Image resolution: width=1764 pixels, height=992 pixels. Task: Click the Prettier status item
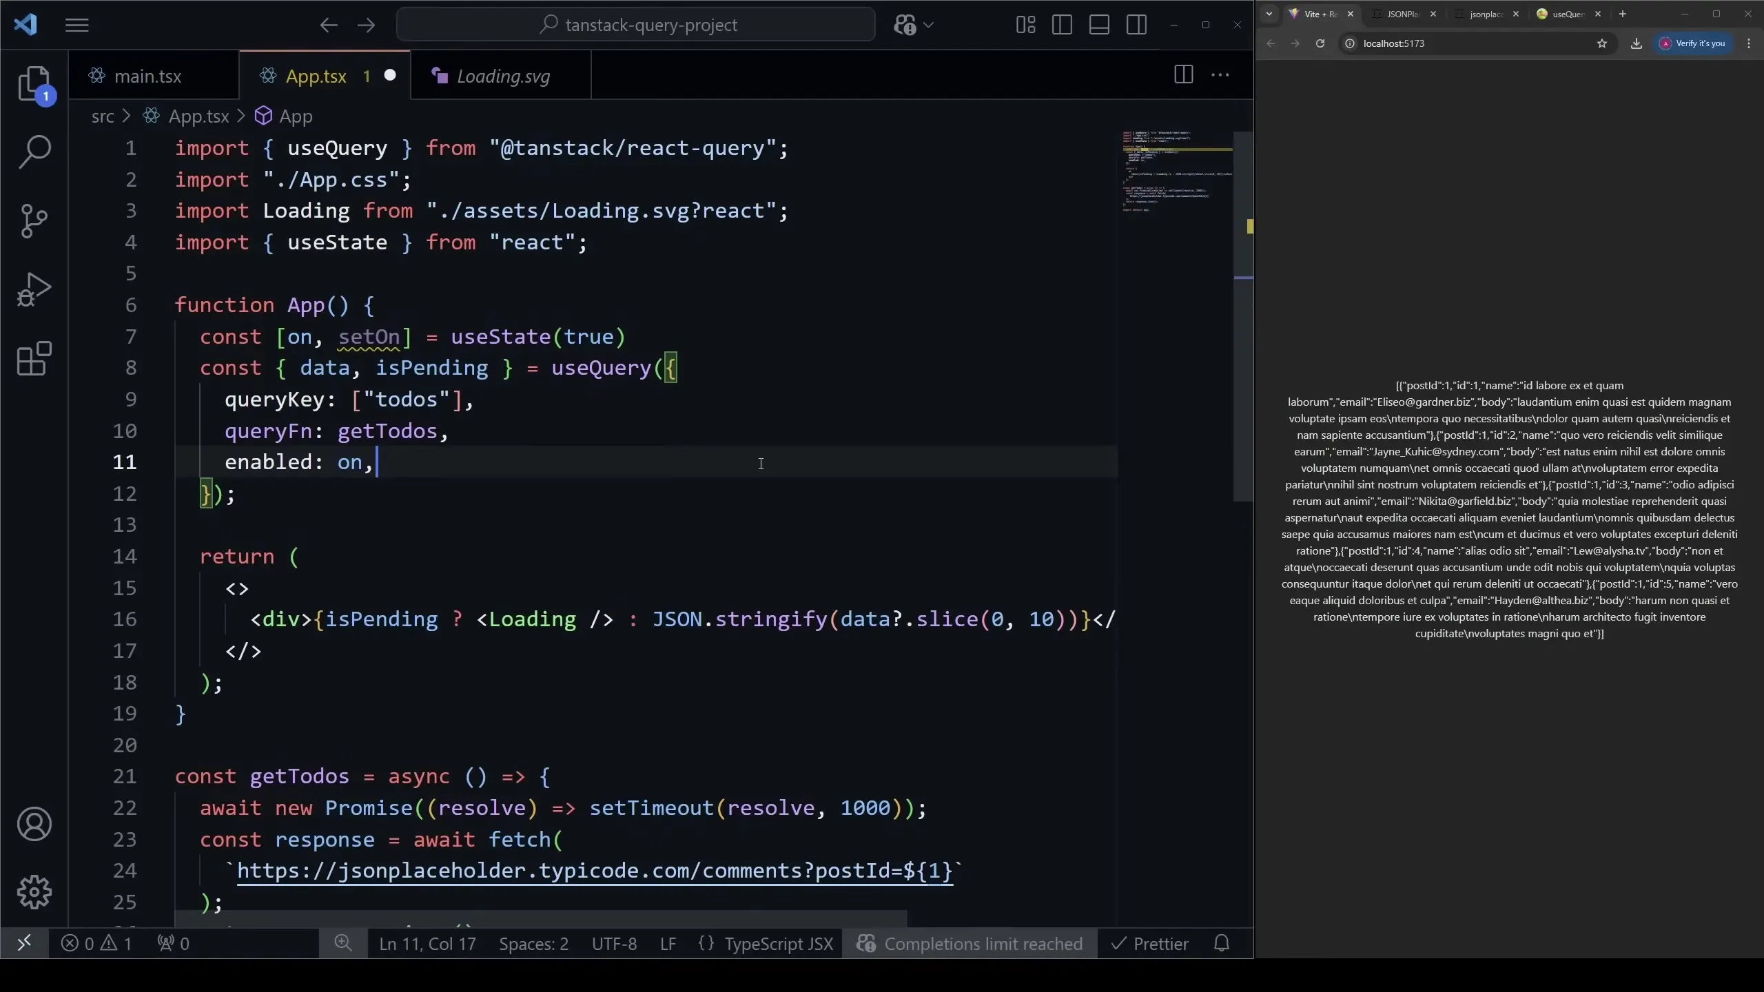point(1150,943)
